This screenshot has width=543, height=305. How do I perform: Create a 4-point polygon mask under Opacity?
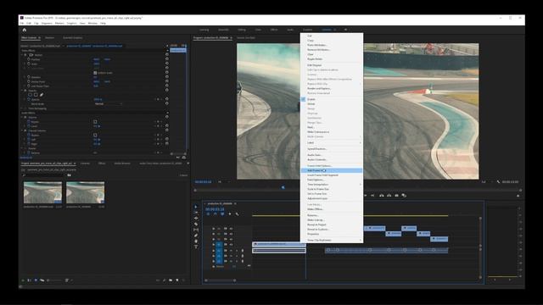pyautogui.click(x=36, y=95)
